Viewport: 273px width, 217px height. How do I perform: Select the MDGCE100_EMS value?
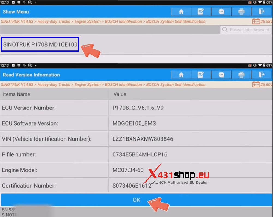click(x=134, y=123)
